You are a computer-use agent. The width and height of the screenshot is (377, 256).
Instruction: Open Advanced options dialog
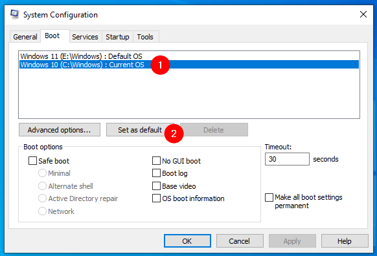[60, 130]
